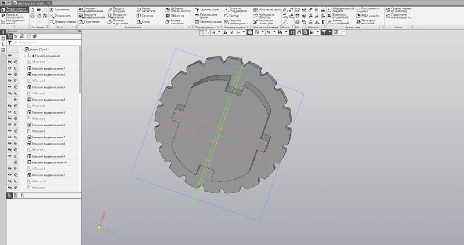The height and width of the screenshot is (245, 464).
Task: Select the Уклон draft tool
Action: [143, 22]
